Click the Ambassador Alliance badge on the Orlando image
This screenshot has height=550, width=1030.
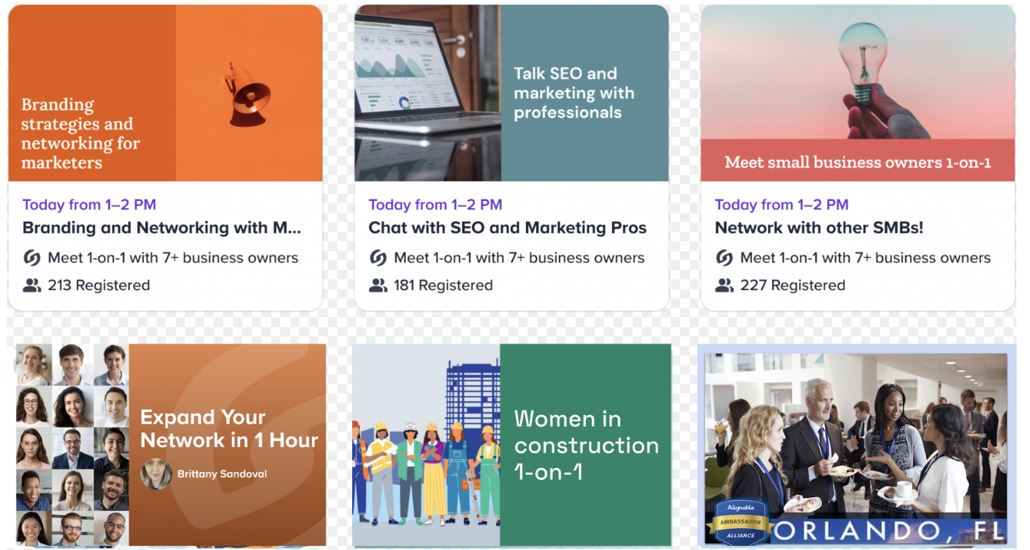740,521
